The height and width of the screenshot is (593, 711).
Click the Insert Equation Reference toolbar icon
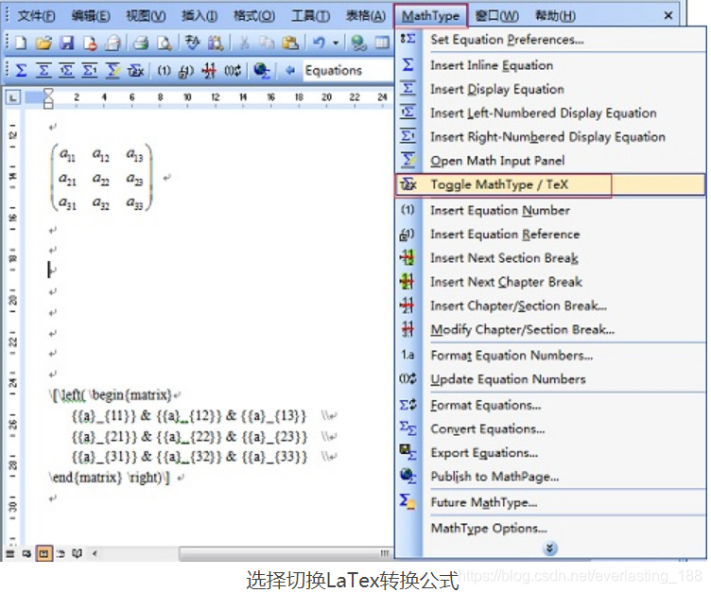point(186,71)
